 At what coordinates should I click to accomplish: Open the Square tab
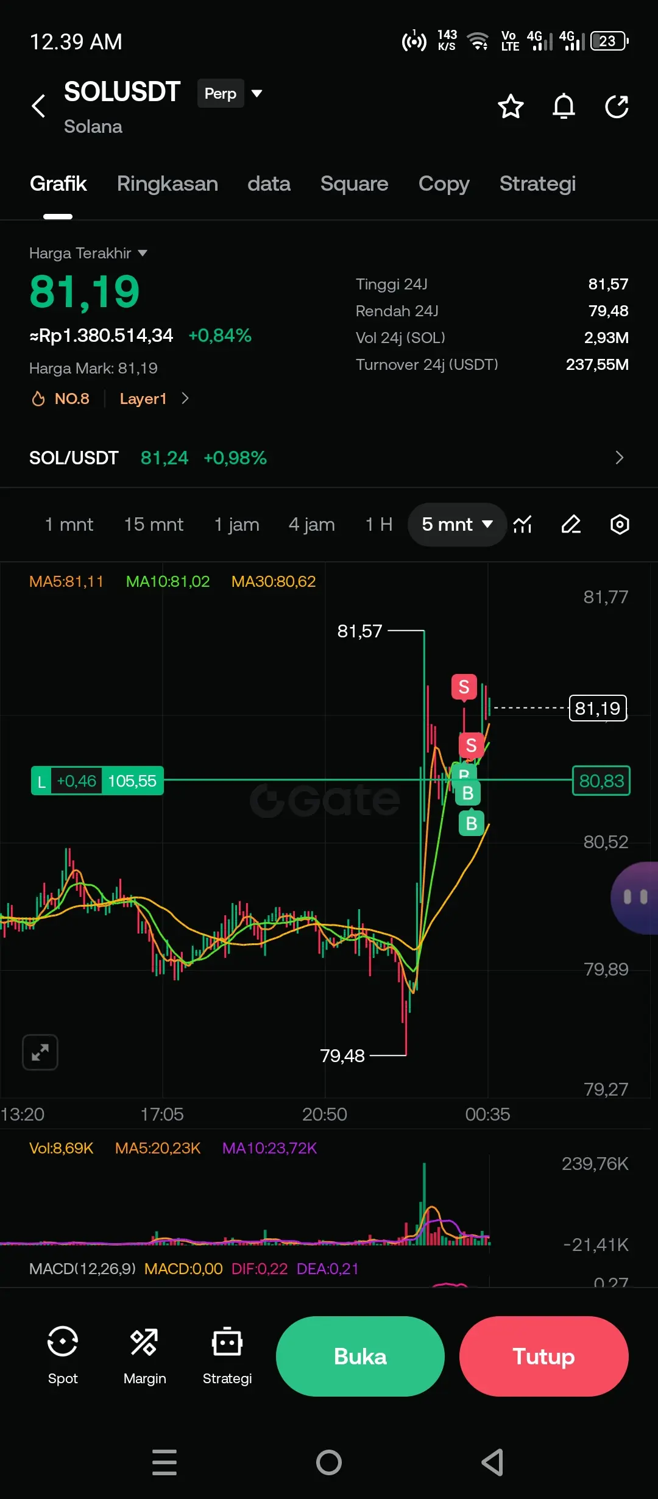[x=354, y=183]
